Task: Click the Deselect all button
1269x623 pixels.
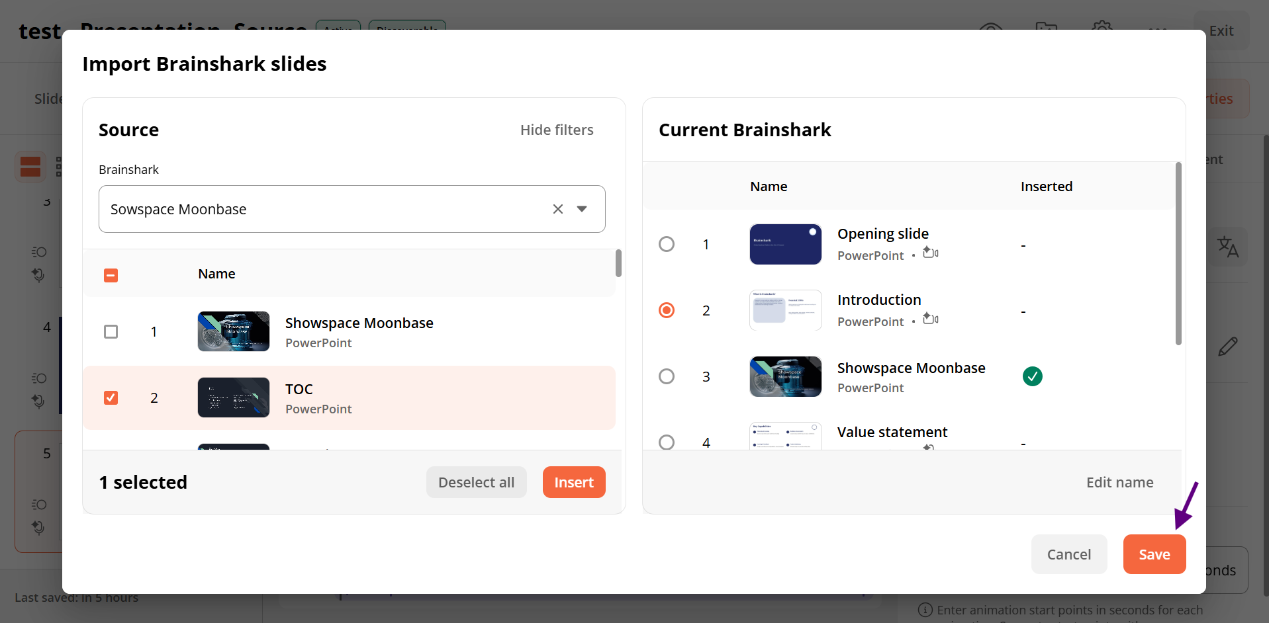Action: pyautogui.click(x=476, y=482)
